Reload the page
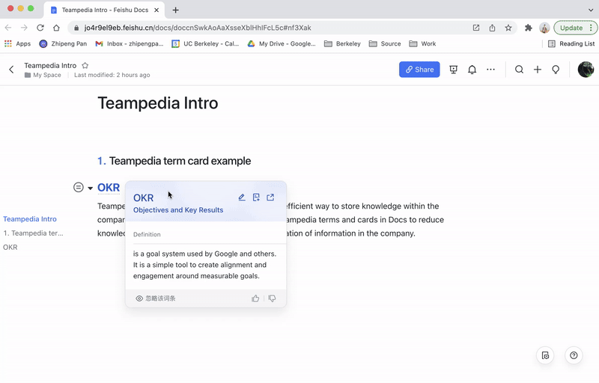The width and height of the screenshot is (599, 383). (x=40, y=28)
